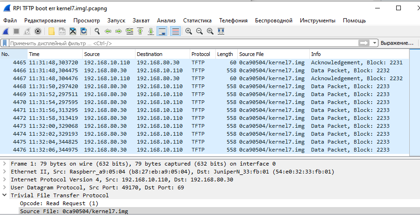Open the Просмотр menu
This screenshot has height=215, width=420.
point(86,21)
